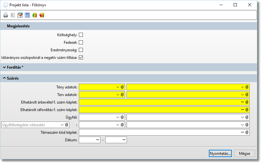
Task: Click the paperclip icon beside Témaszám kód képlet
Action: point(247,132)
